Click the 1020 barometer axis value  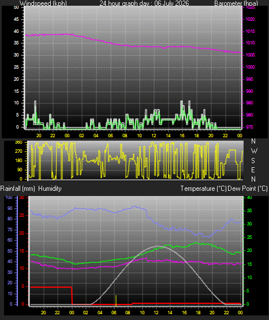pos(250,19)
